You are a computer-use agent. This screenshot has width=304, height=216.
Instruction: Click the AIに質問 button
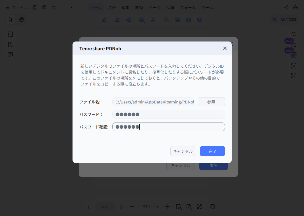[x=284, y=19]
